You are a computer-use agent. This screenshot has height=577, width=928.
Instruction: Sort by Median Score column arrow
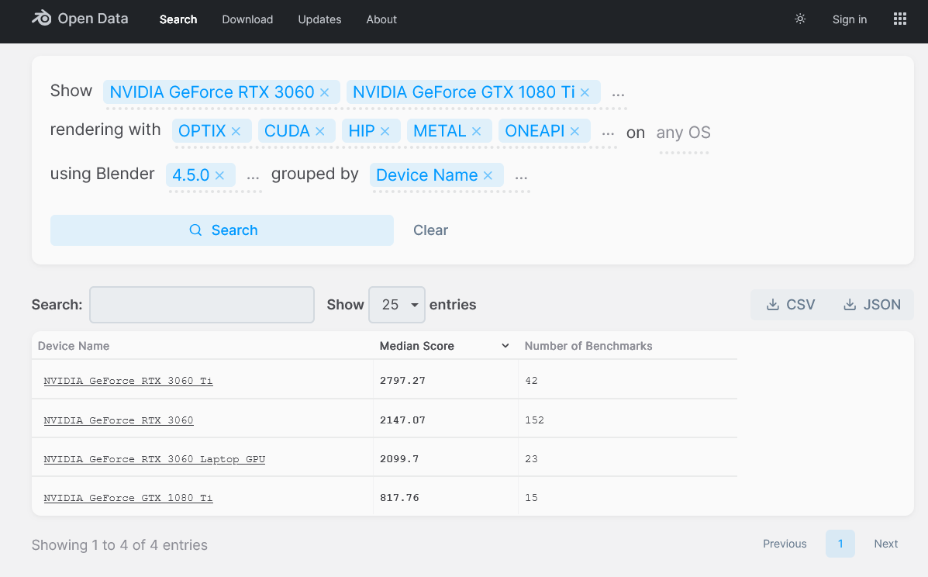click(505, 346)
